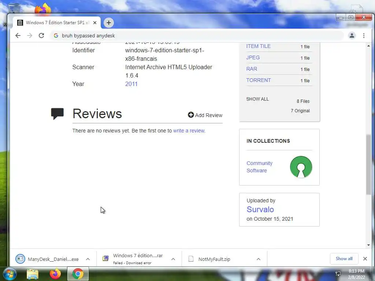Viewport: 375px width, 281px height.
Task: Click the WinRAR file icon in downloads bar
Action: point(105,258)
